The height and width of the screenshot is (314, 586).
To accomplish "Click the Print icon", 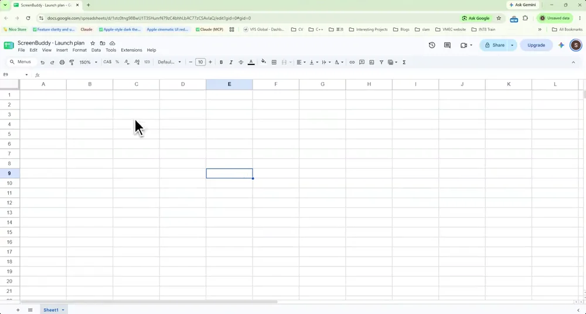I will click(62, 63).
